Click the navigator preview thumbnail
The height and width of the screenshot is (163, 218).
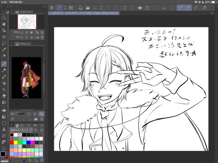27,21
